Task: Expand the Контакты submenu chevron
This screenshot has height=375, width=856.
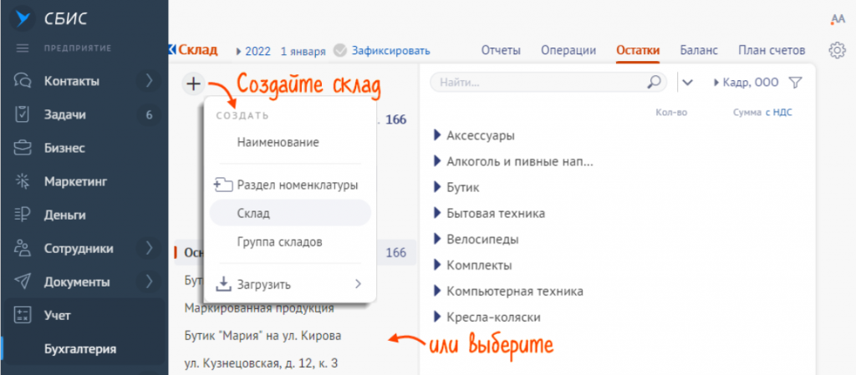Action: 149,81
